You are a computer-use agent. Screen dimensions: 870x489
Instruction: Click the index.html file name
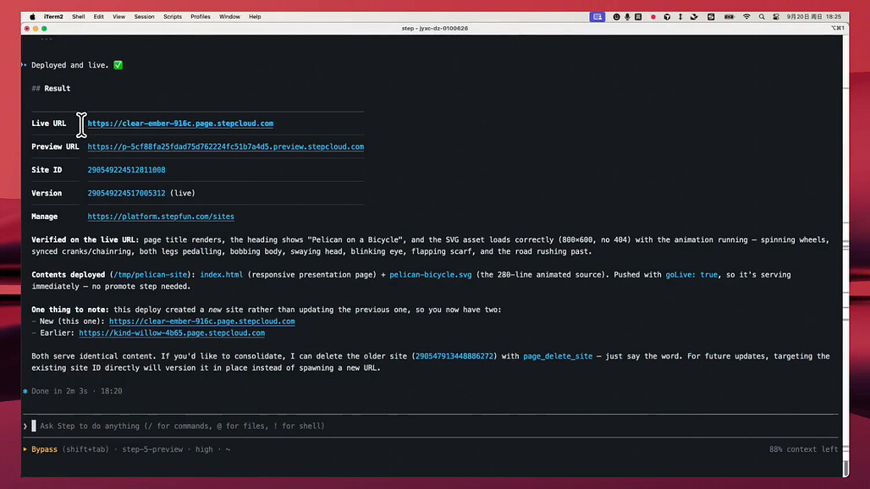pos(222,274)
